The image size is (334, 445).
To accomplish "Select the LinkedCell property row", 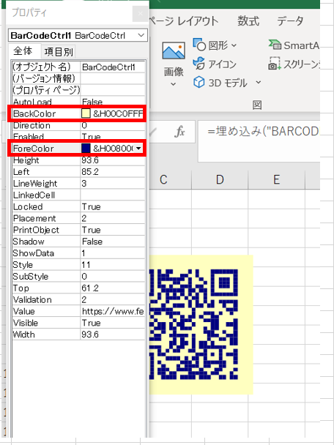I will 78,195.
